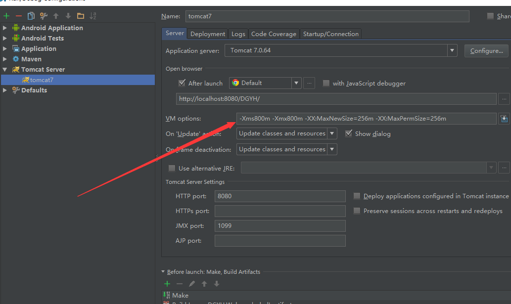
Task: Click the Name field containing tomcat7
Action: [327, 16]
